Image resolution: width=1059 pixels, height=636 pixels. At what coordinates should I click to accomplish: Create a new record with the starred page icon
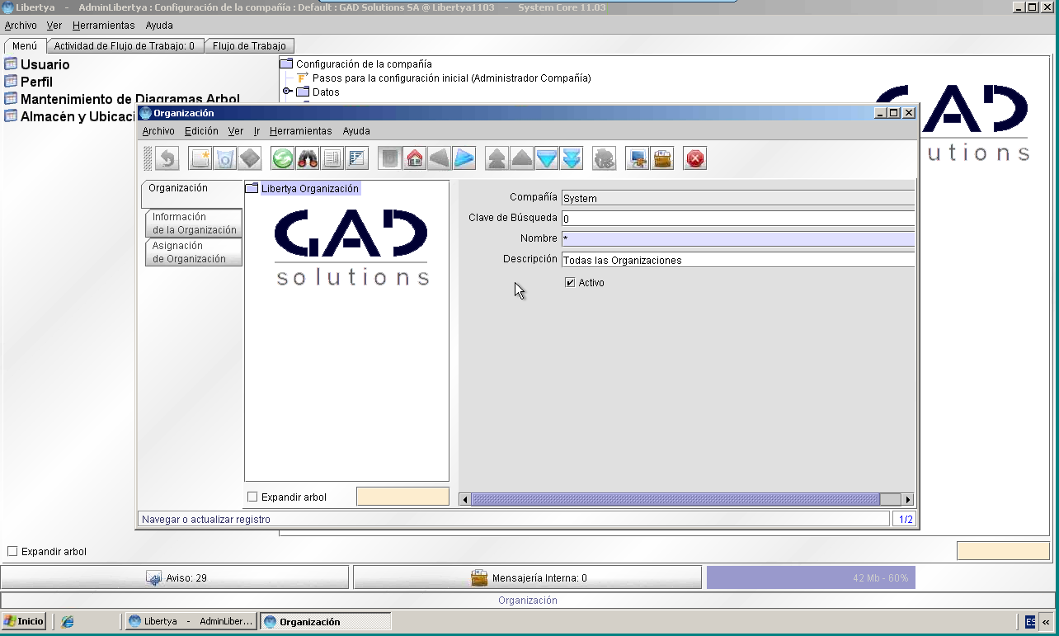pos(200,158)
